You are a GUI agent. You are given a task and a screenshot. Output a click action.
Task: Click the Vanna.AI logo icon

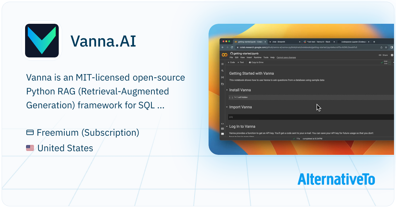click(42, 41)
